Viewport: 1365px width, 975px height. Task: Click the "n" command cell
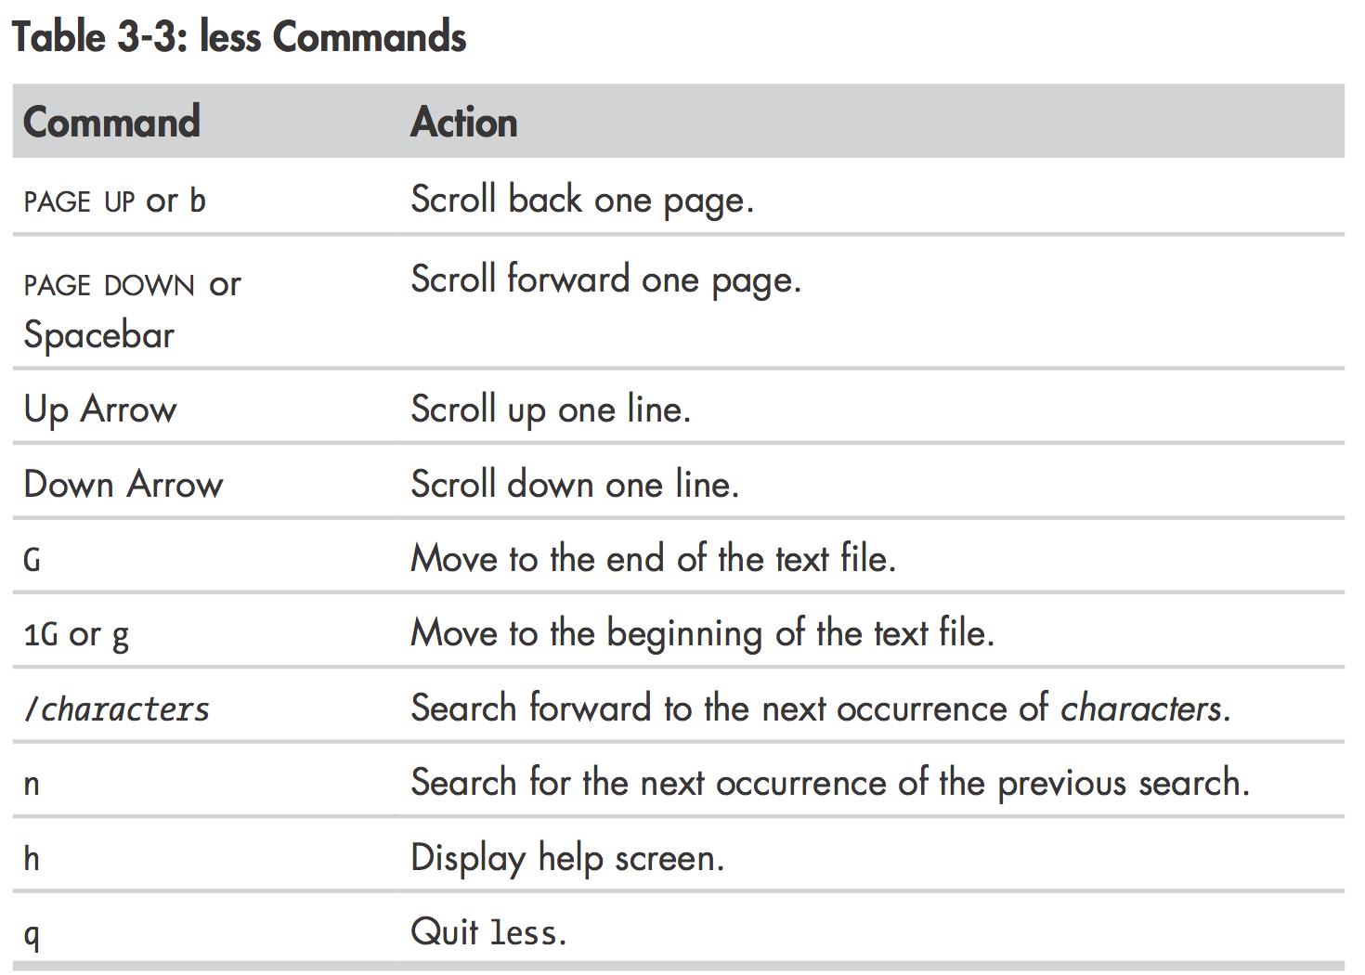[32, 785]
